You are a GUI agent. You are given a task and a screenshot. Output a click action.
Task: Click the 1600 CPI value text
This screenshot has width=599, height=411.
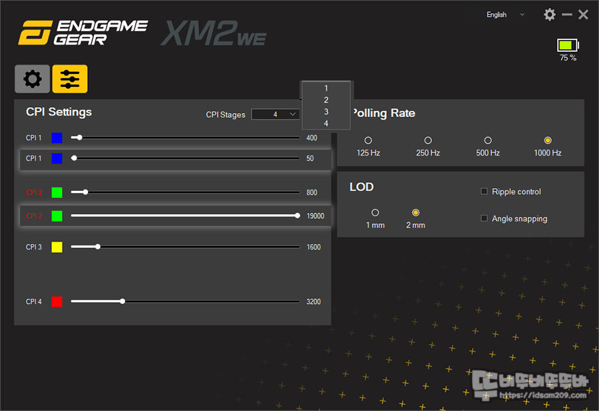coord(313,247)
